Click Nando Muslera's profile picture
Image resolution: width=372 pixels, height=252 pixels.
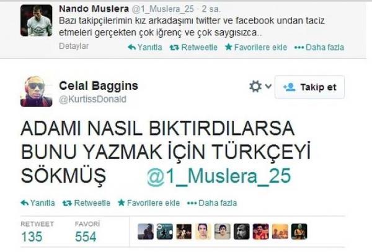(x=37, y=20)
